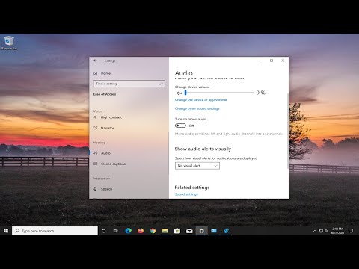Launch Firefox from the taskbar
Image resolution: width=359 pixels, height=269 pixels.
(141, 231)
